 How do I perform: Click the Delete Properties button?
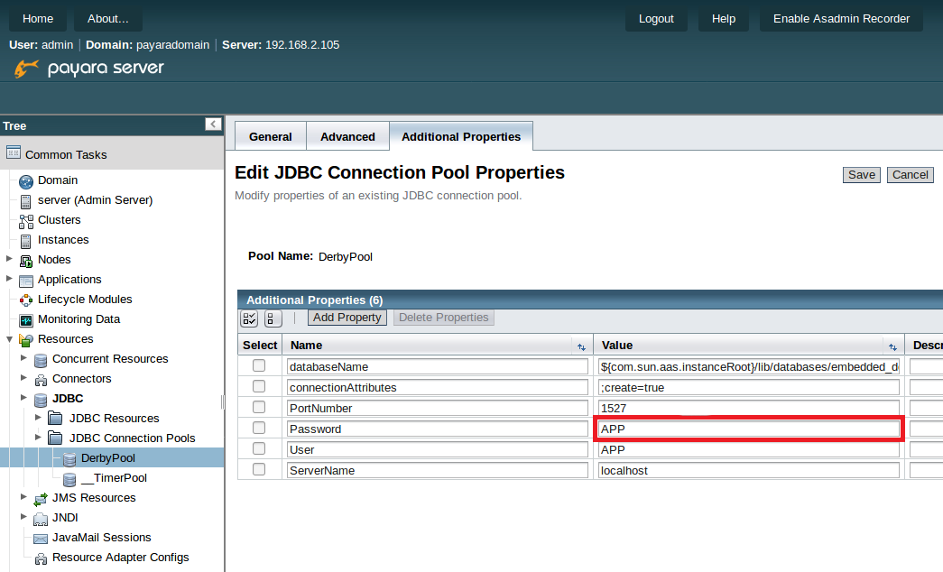click(x=444, y=318)
